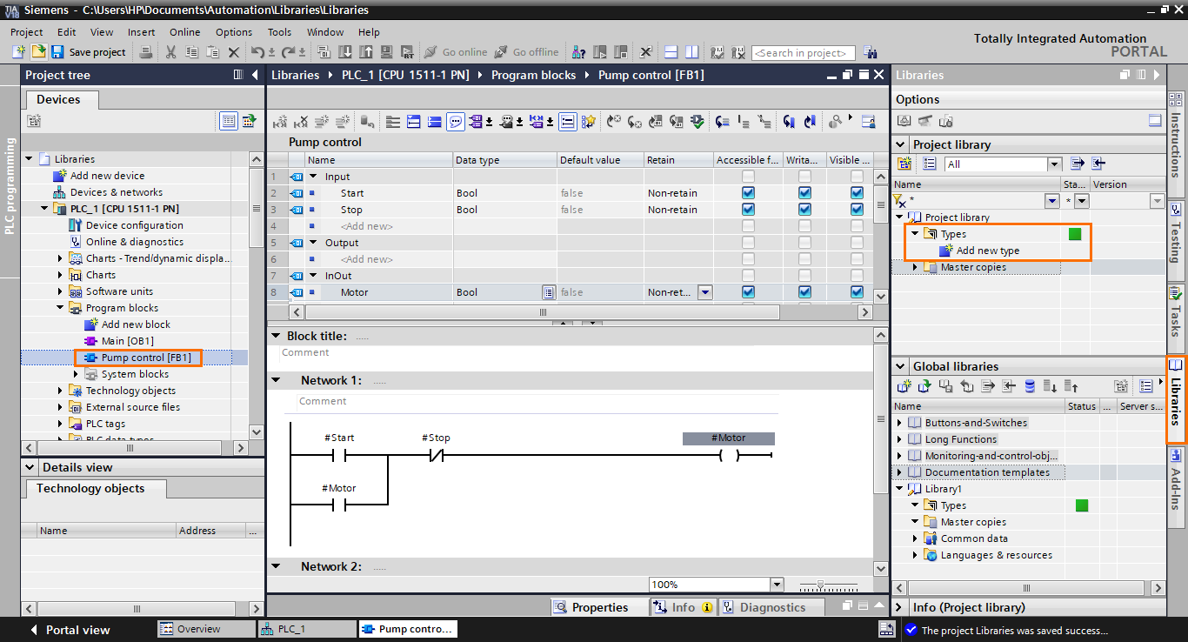Image resolution: width=1188 pixels, height=642 pixels.
Task: Click the Download to device icon
Action: tap(344, 53)
